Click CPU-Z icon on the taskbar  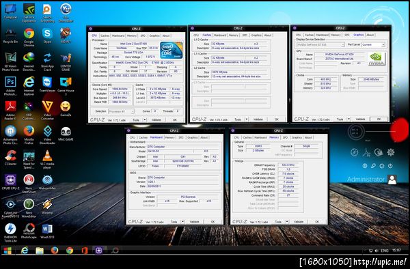coord(99,251)
